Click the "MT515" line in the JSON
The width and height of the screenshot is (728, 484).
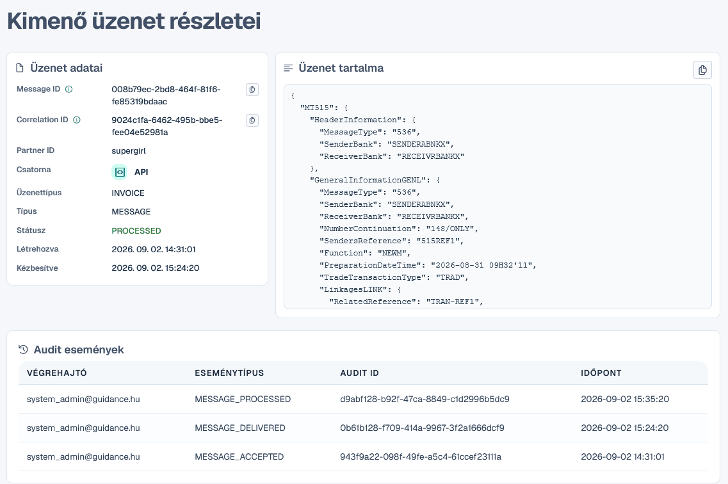click(324, 108)
